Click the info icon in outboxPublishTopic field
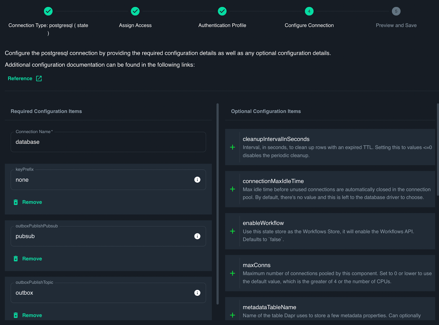This screenshot has height=325, width=439. (197, 293)
